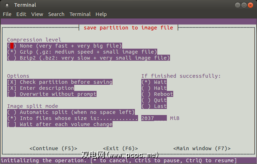Select Gzip compression level option
The width and height of the screenshot is (257, 164).
pos(82,52)
